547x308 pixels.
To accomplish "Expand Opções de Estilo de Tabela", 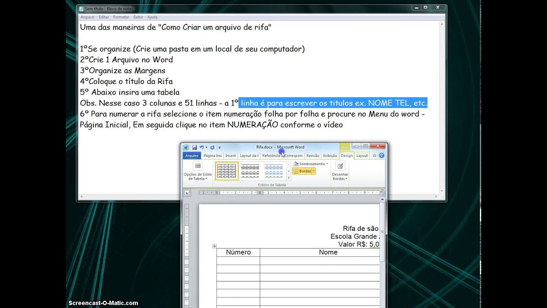I will click(198, 171).
